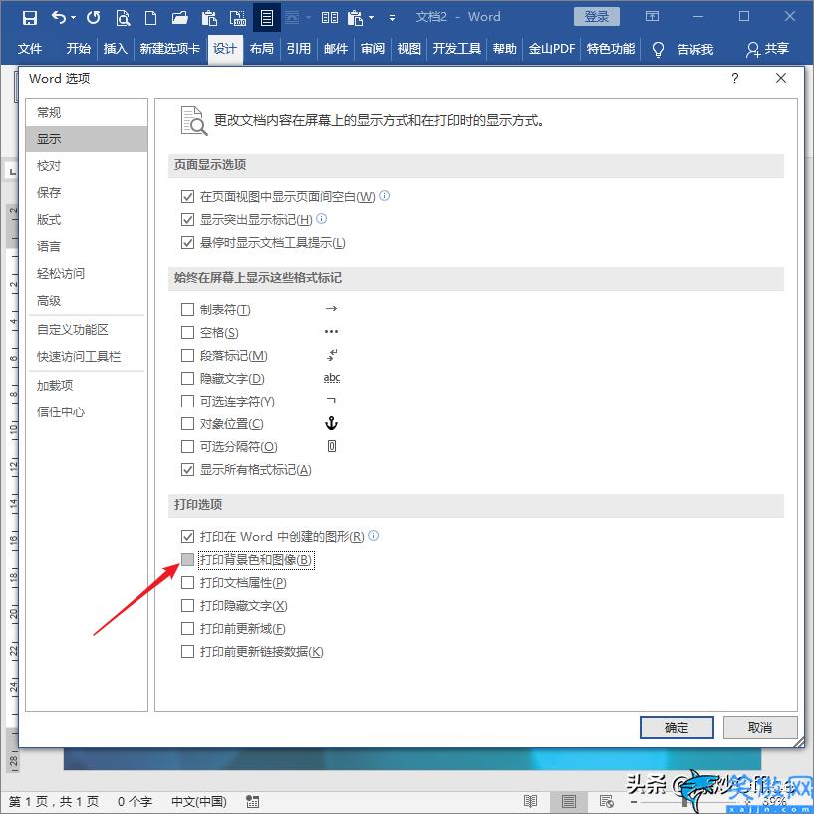This screenshot has height=814, width=814.
Task: Open Print Preview magnifier-page icon
Action: [x=123, y=18]
